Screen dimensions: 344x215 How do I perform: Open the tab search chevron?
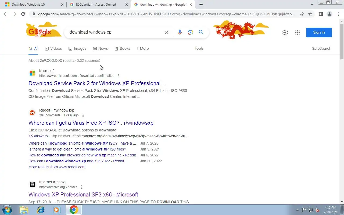click(312, 5)
